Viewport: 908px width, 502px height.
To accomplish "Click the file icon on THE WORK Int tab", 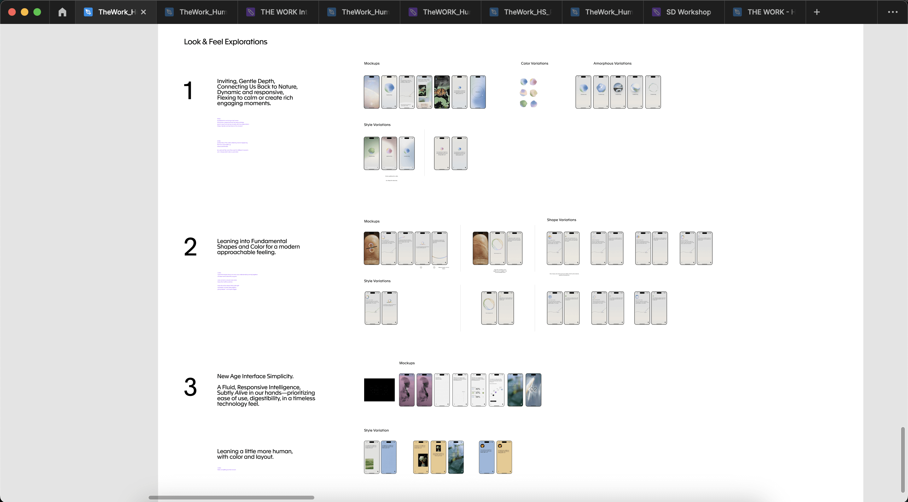I will 251,12.
